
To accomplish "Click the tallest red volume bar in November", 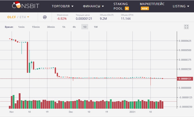I will (x=20, y=101).
